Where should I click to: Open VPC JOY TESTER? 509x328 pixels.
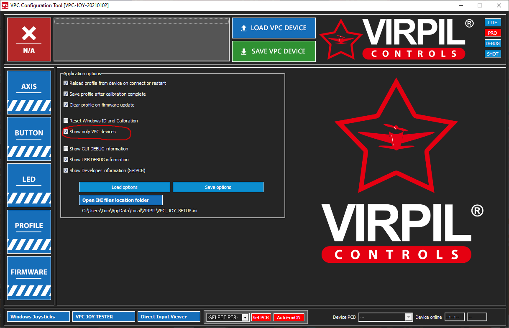104,317
